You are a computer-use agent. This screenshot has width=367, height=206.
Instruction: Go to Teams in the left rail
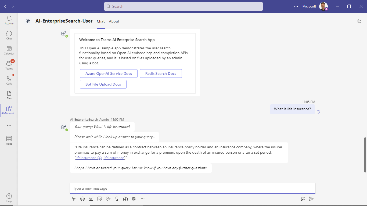coord(9,65)
